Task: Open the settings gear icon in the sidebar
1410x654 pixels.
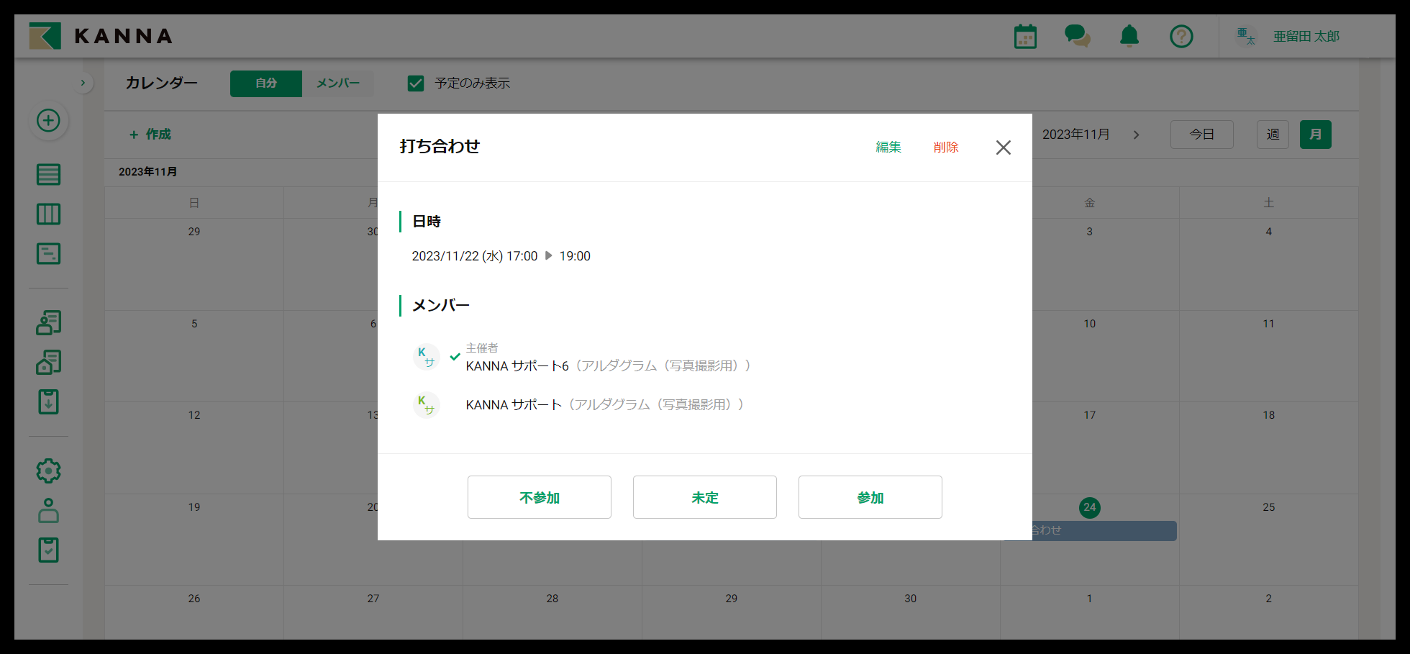Action: [48, 471]
